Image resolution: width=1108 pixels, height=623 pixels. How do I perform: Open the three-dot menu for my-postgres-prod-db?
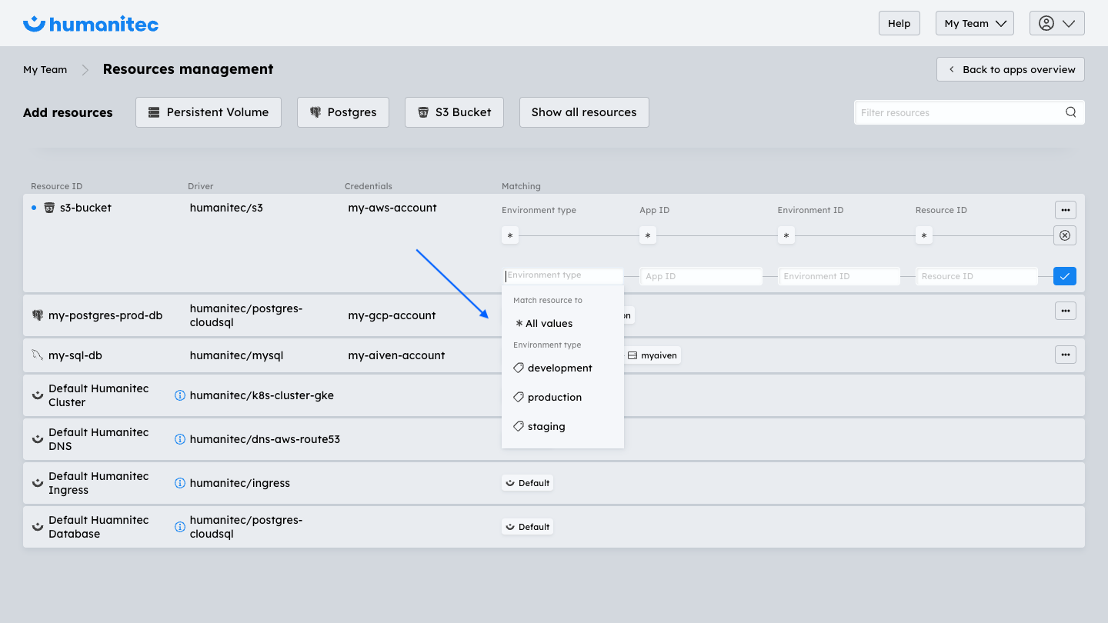tap(1065, 311)
